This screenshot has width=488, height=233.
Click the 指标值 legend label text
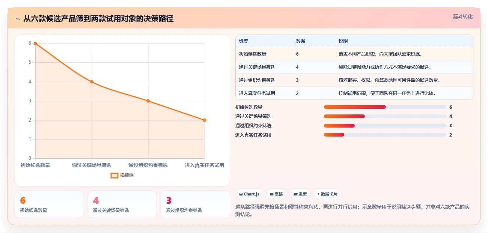[x=127, y=175]
